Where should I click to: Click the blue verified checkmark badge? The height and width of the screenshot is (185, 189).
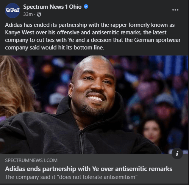point(86,6)
